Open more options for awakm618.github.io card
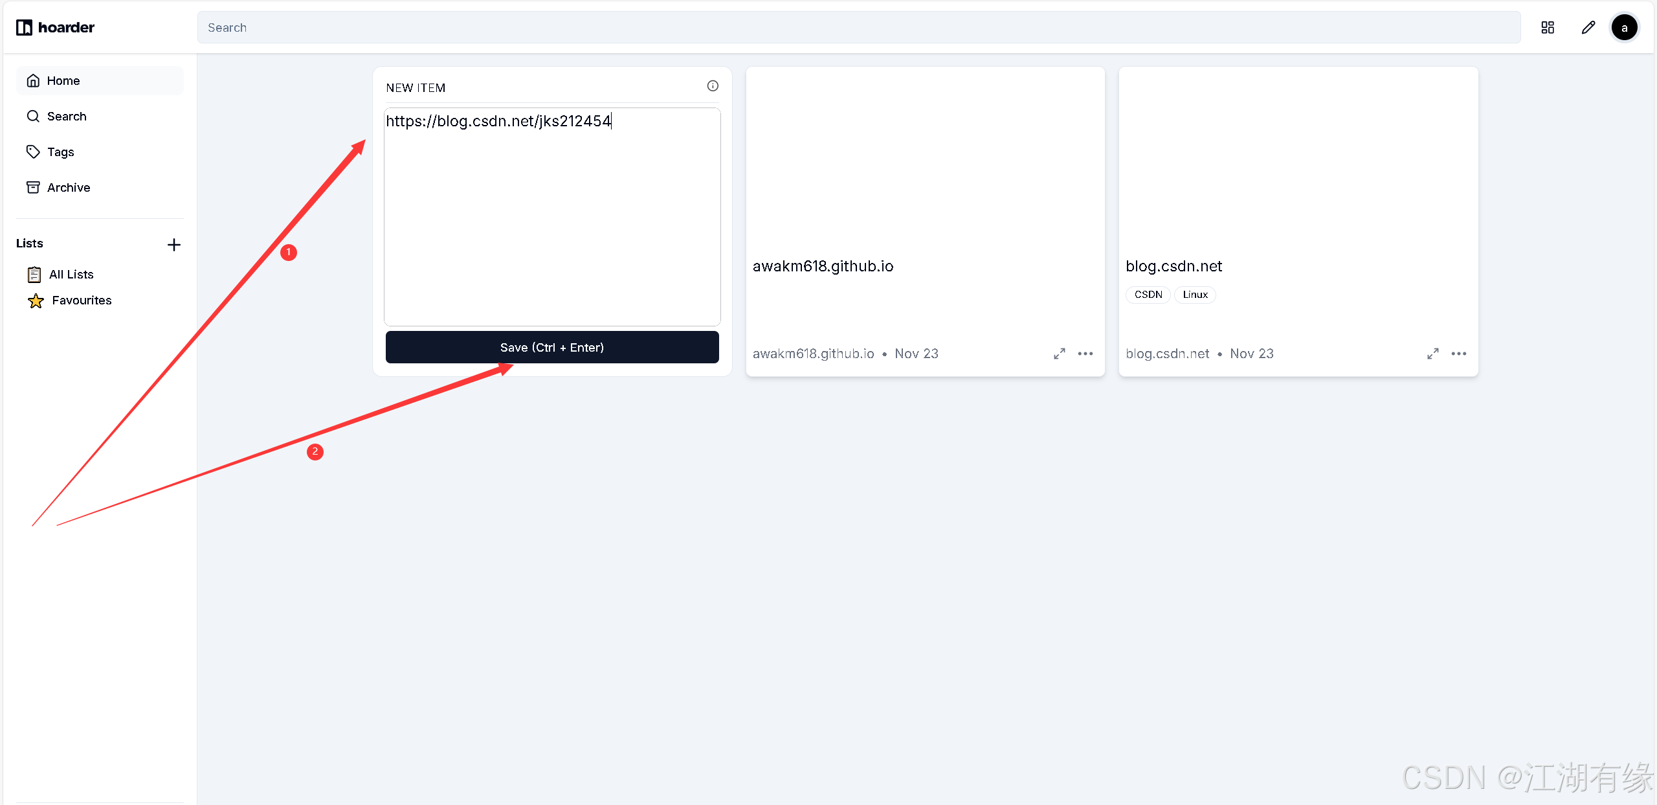This screenshot has height=805, width=1657. pos(1085,354)
